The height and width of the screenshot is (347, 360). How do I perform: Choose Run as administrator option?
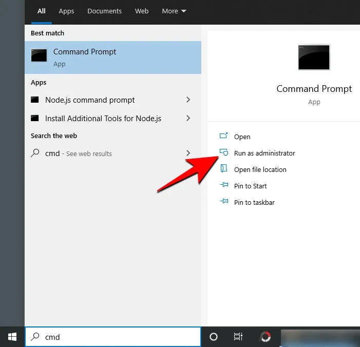point(264,153)
